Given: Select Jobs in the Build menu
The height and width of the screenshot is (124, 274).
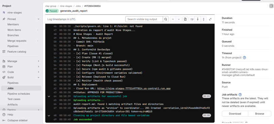Looking at the screenshot, I should pyautogui.click(x=21, y=88).
